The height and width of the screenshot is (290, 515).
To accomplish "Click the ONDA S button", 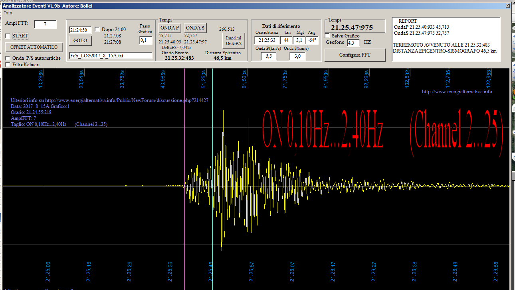I will point(195,28).
